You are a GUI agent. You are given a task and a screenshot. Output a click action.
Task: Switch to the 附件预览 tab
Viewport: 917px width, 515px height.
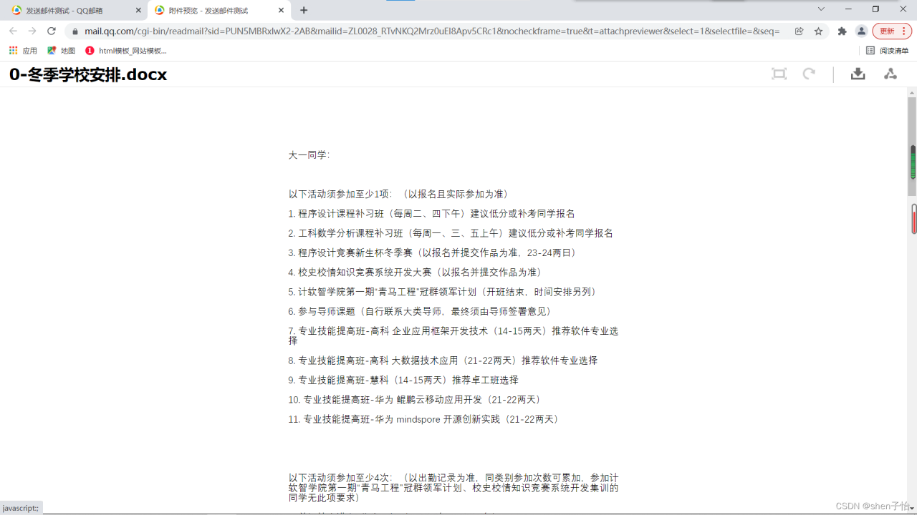point(208,10)
